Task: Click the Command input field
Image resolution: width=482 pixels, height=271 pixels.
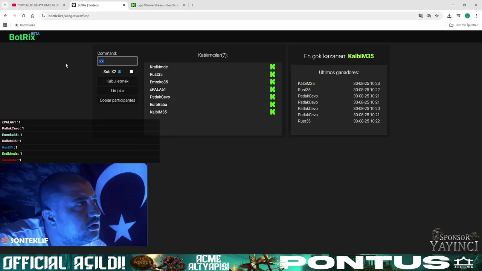Action: click(x=117, y=61)
